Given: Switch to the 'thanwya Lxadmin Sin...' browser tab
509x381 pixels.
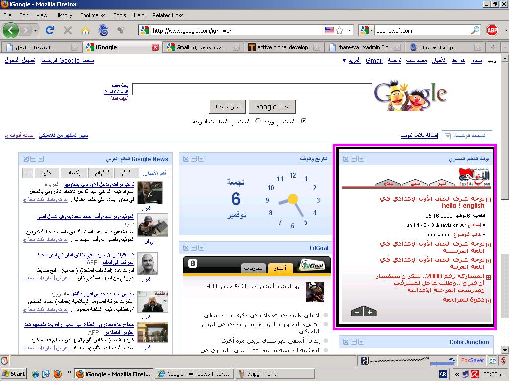Looking at the screenshot, I should [364, 47].
